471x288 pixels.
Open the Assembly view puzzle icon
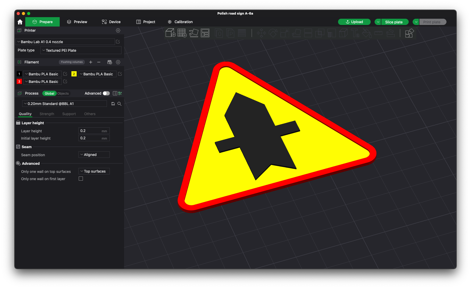[x=409, y=33]
